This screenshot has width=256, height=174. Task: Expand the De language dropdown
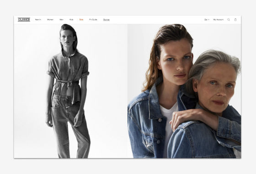207,20
